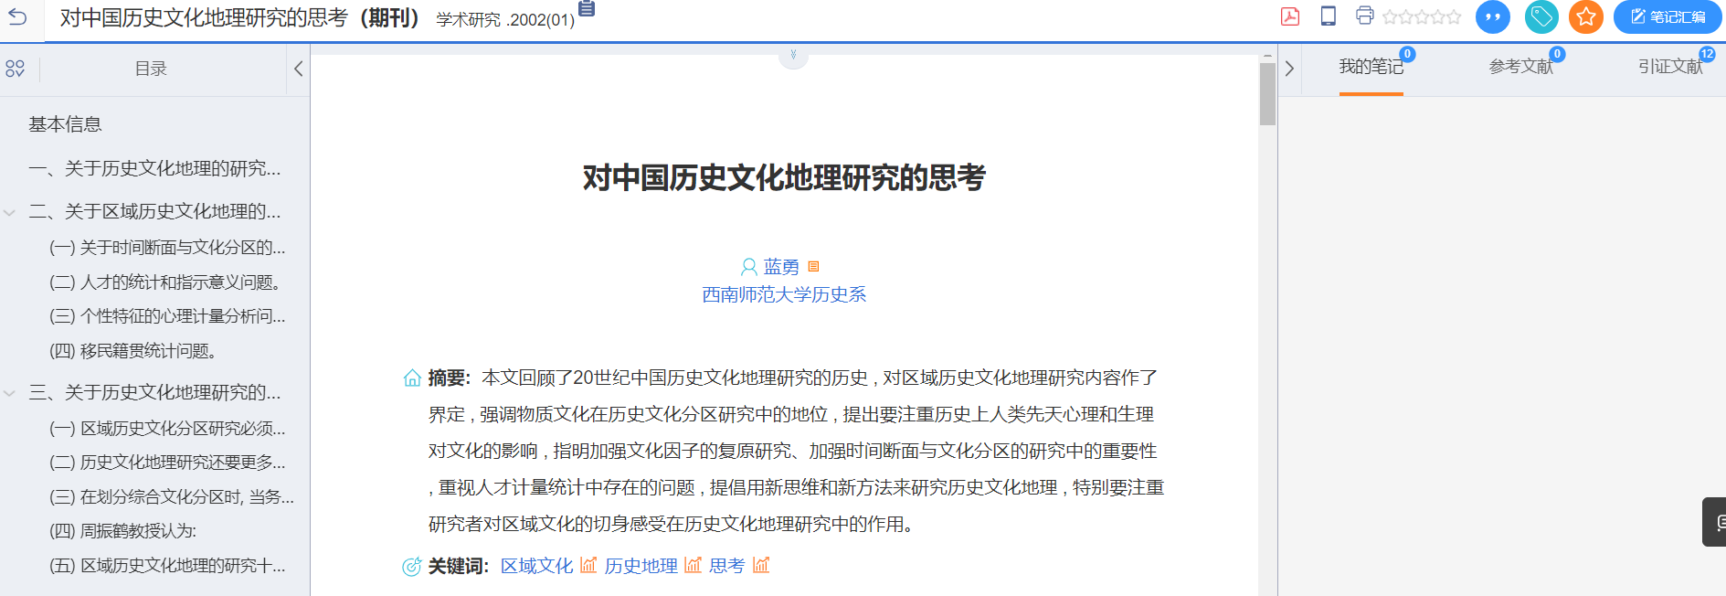Switch to 我的笔记 tab
Viewport: 1726px width, 596px height.
pyautogui.click(x=1371, y=67)
